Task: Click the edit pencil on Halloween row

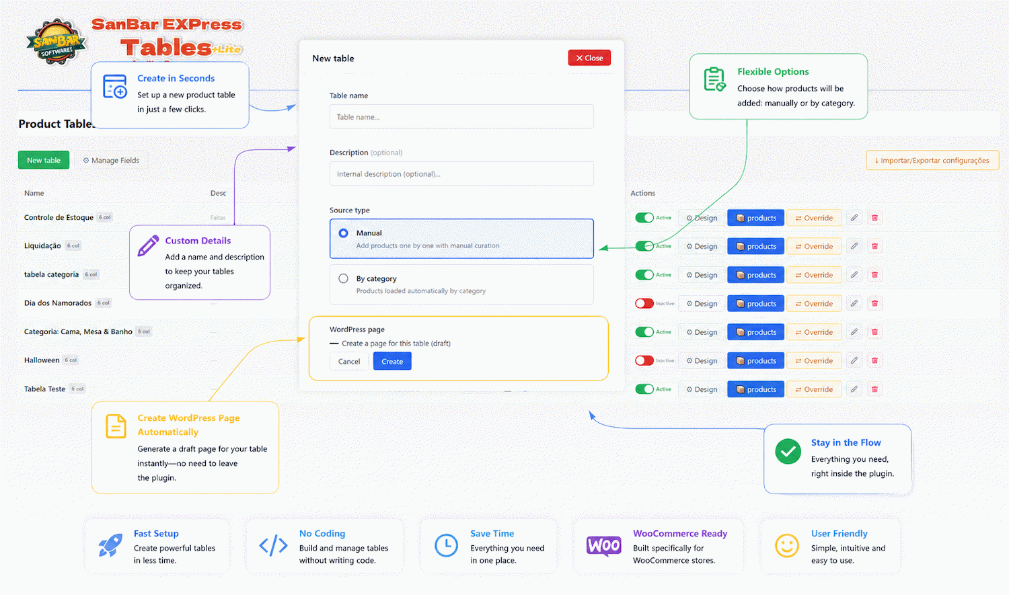Action: (x=854, y=360)
